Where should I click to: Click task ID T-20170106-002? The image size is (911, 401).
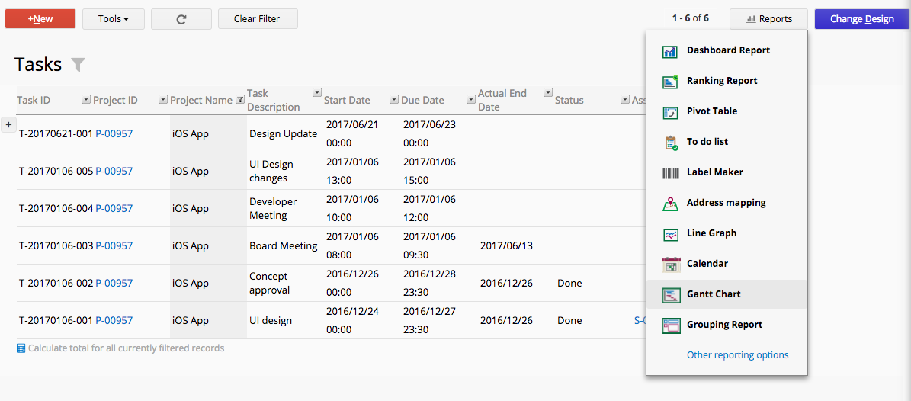(56, 283)
